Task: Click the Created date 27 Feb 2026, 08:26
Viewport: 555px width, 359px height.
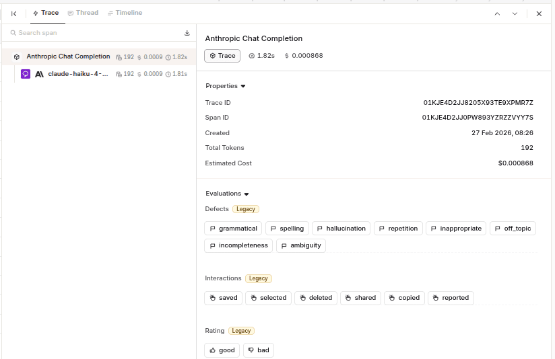Action: (502, 133)
